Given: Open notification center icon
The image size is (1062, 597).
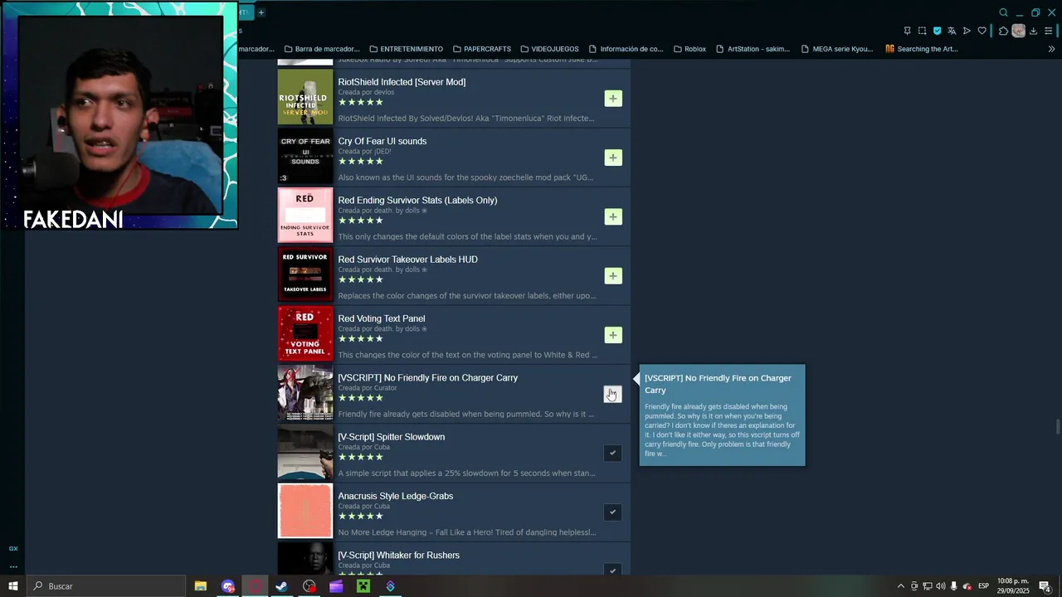Looking at the screenshot, I should tap(1045, 586).
